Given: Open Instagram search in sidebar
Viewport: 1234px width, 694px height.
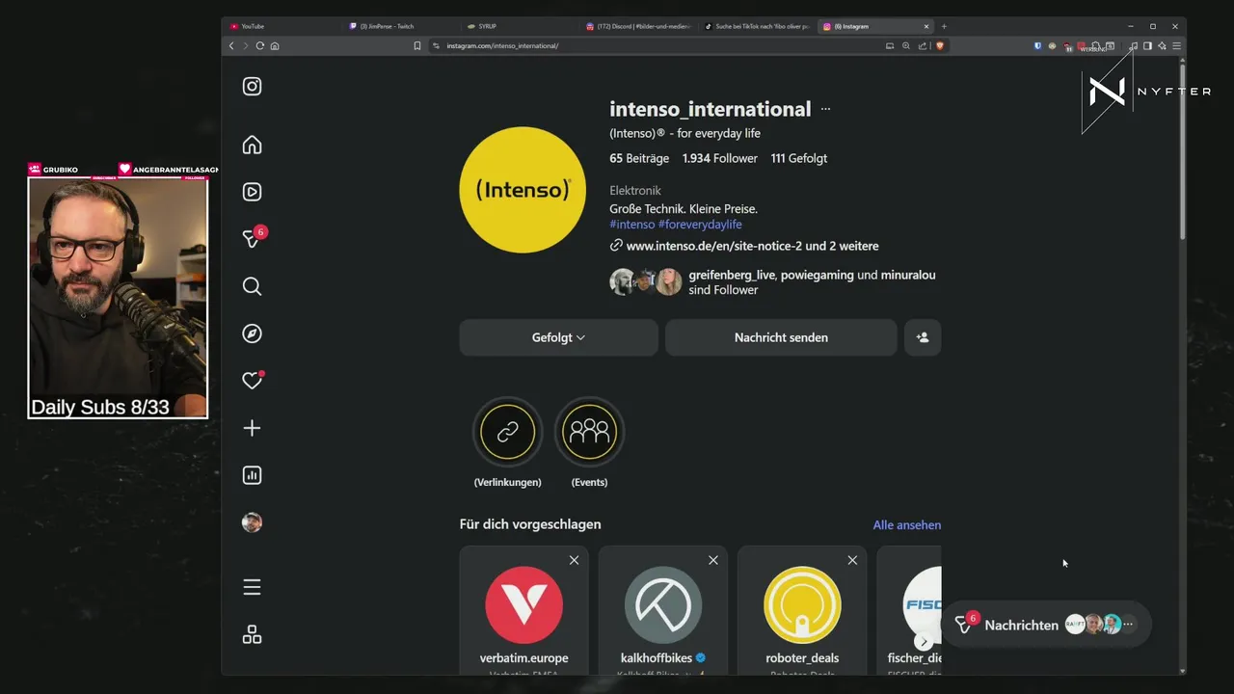Looking at the screenshot, I should tap(252, 286).
